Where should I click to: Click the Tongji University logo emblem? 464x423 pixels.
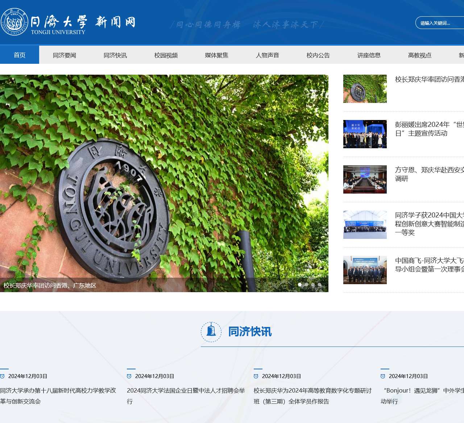[x=14, y=22]
